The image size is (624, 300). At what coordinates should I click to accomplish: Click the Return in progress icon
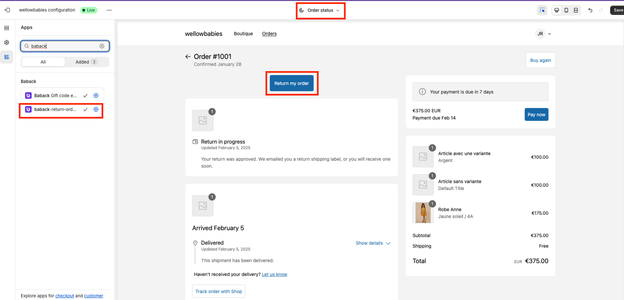click(195, 142)
